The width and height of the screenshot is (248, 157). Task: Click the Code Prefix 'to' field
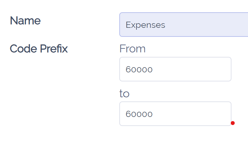175,114
